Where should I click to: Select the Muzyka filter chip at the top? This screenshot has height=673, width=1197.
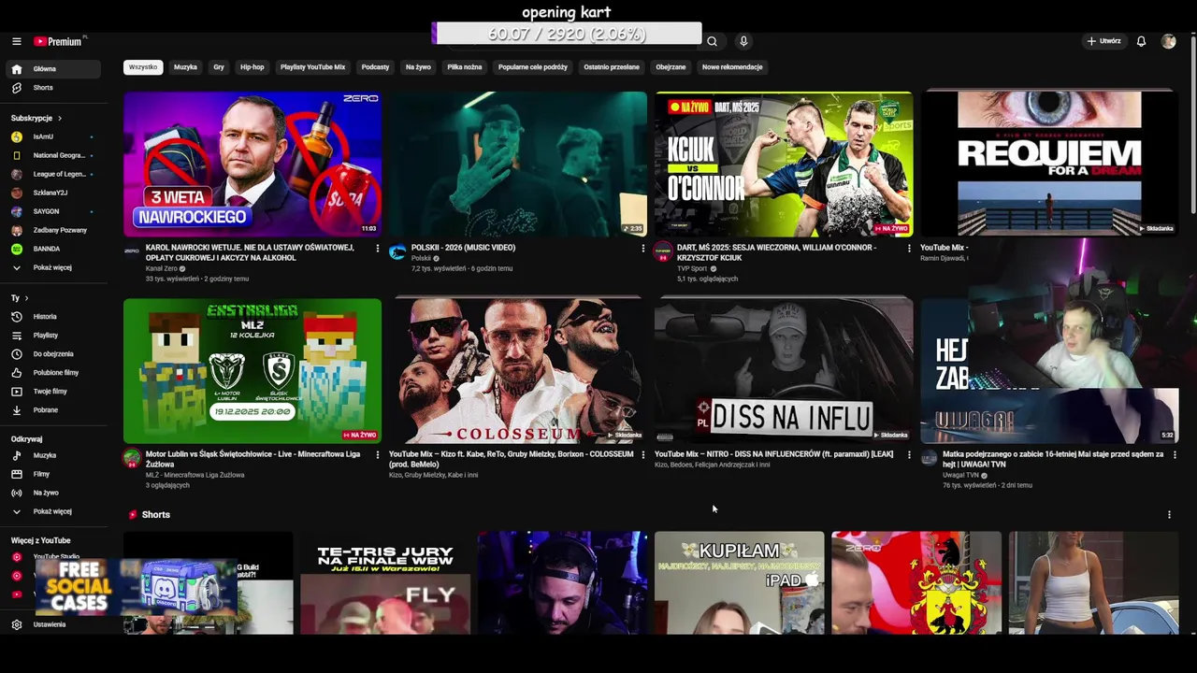[x=185, y=67]
